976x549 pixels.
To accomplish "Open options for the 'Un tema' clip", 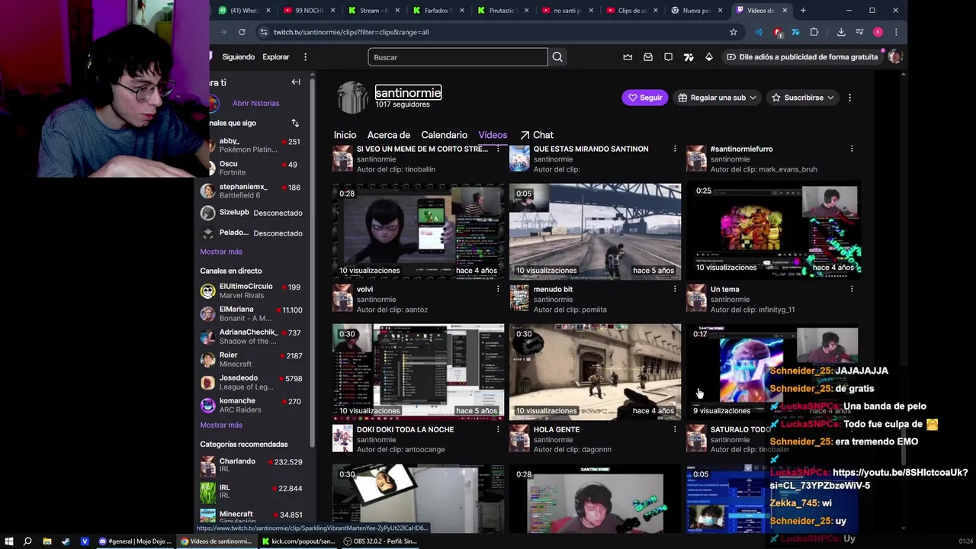I will tap(852, 289).
